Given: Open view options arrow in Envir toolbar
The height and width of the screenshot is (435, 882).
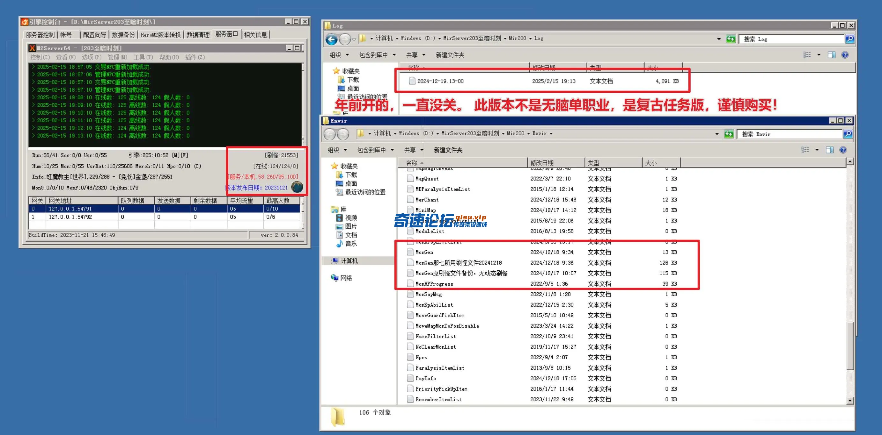Looking at the screenshot, I should (817, 150).
